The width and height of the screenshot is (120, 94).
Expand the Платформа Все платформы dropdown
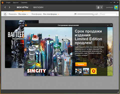(51, 14)
